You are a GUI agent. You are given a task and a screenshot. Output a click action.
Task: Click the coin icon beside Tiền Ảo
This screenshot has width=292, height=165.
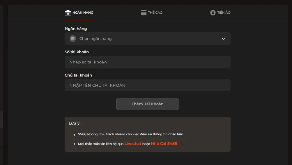pyautogui.click(x=213, y=13)
